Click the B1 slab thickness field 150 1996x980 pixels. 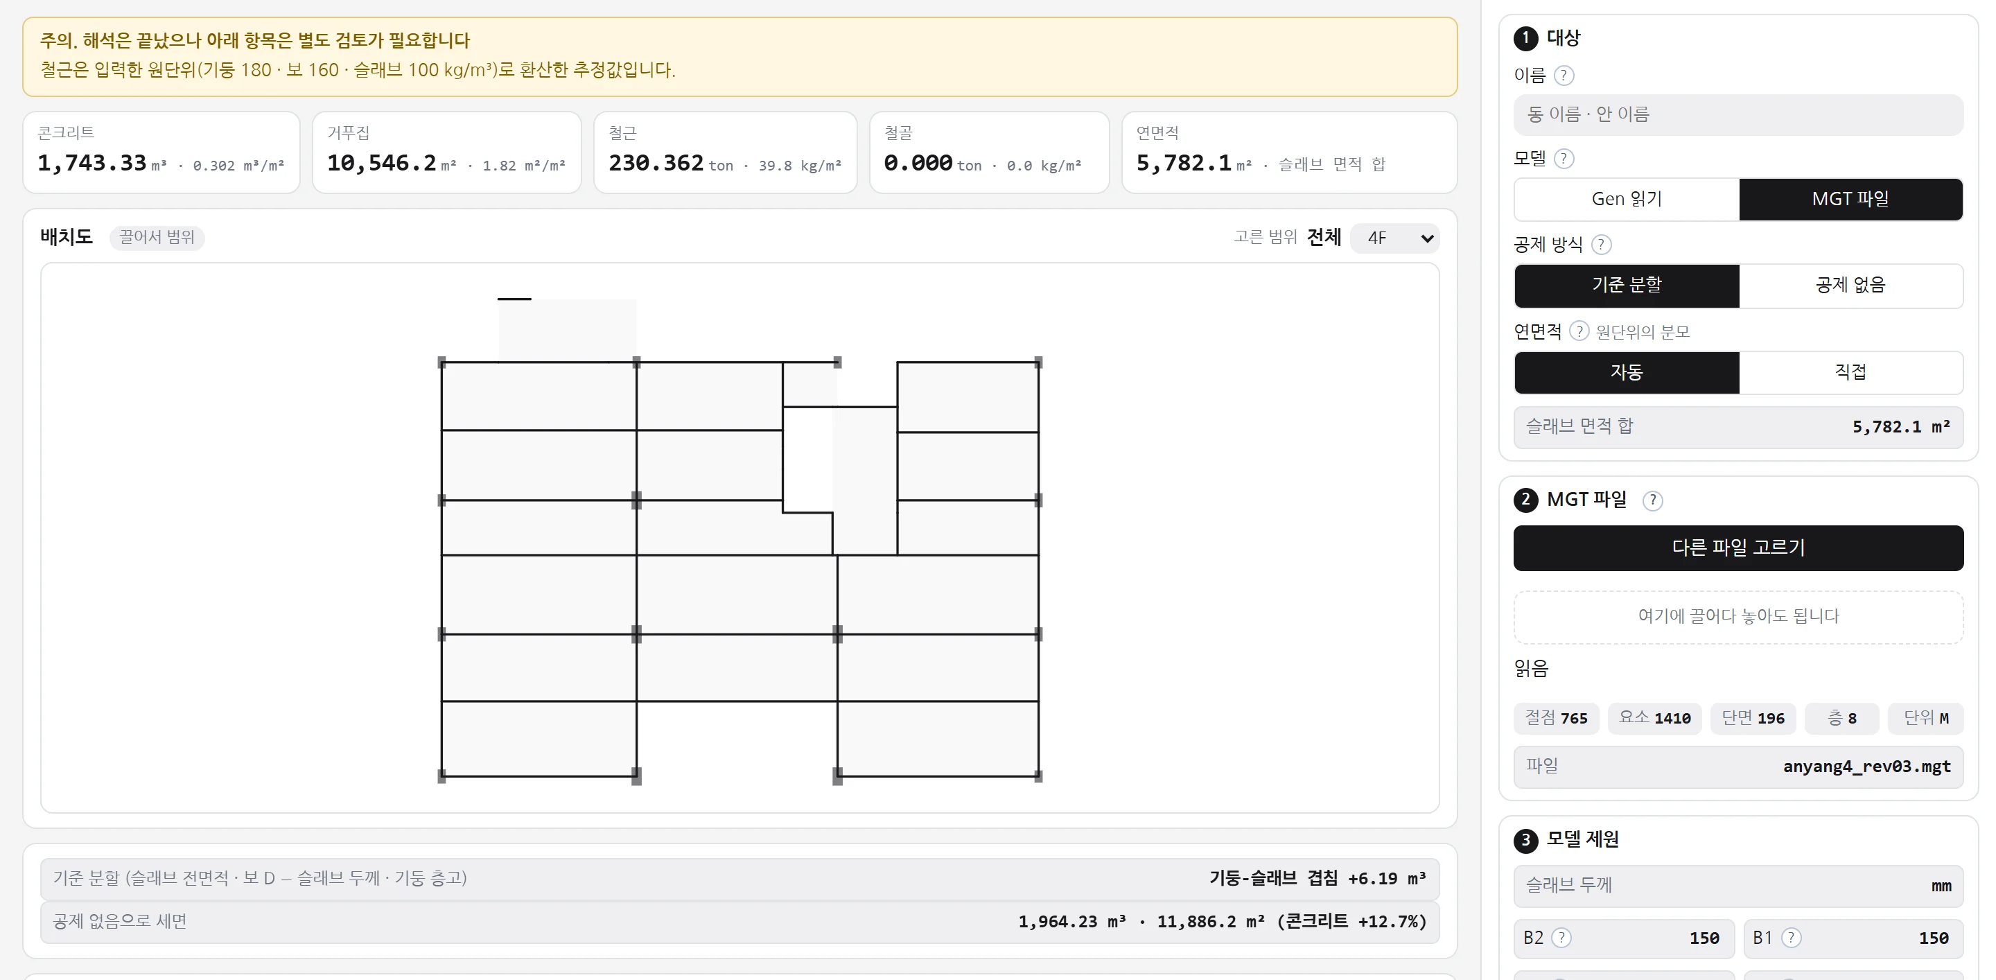click(1853, 938)
